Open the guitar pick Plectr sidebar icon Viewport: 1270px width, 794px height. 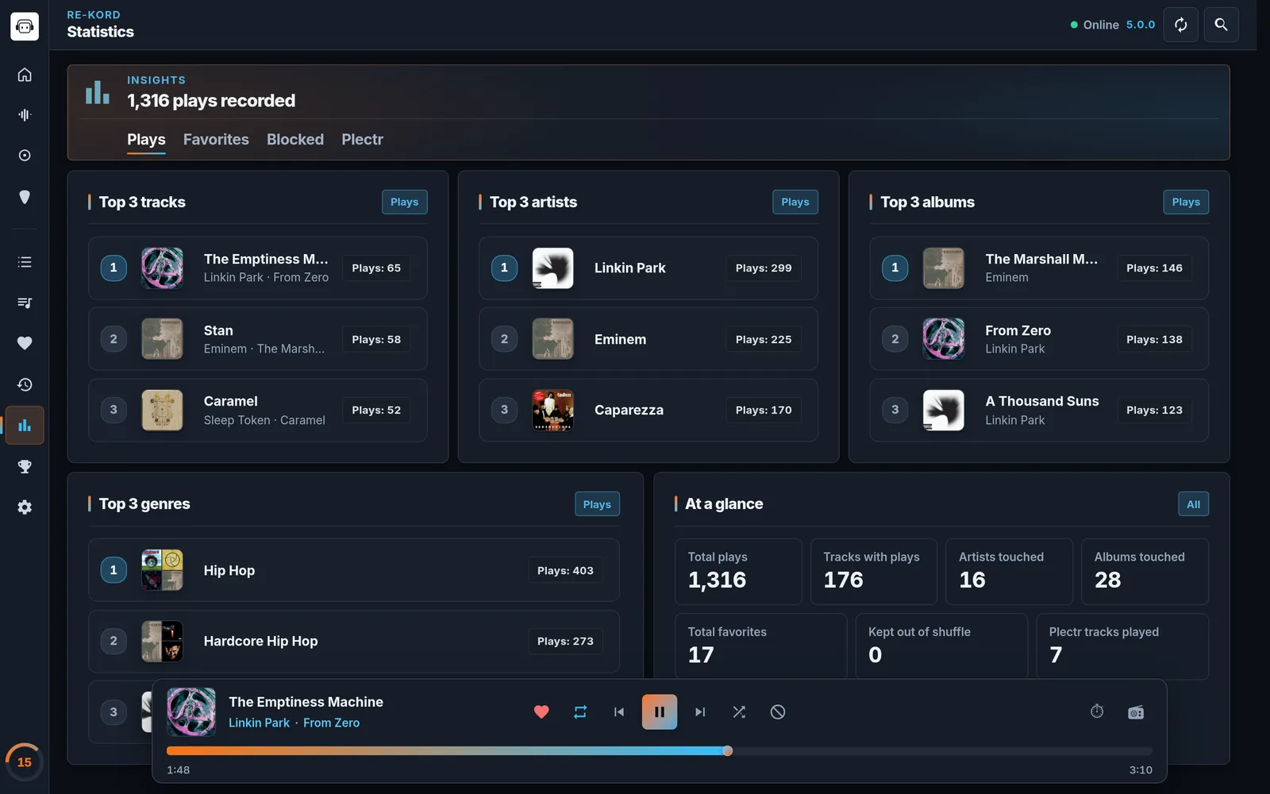click(x=25, y=197)
